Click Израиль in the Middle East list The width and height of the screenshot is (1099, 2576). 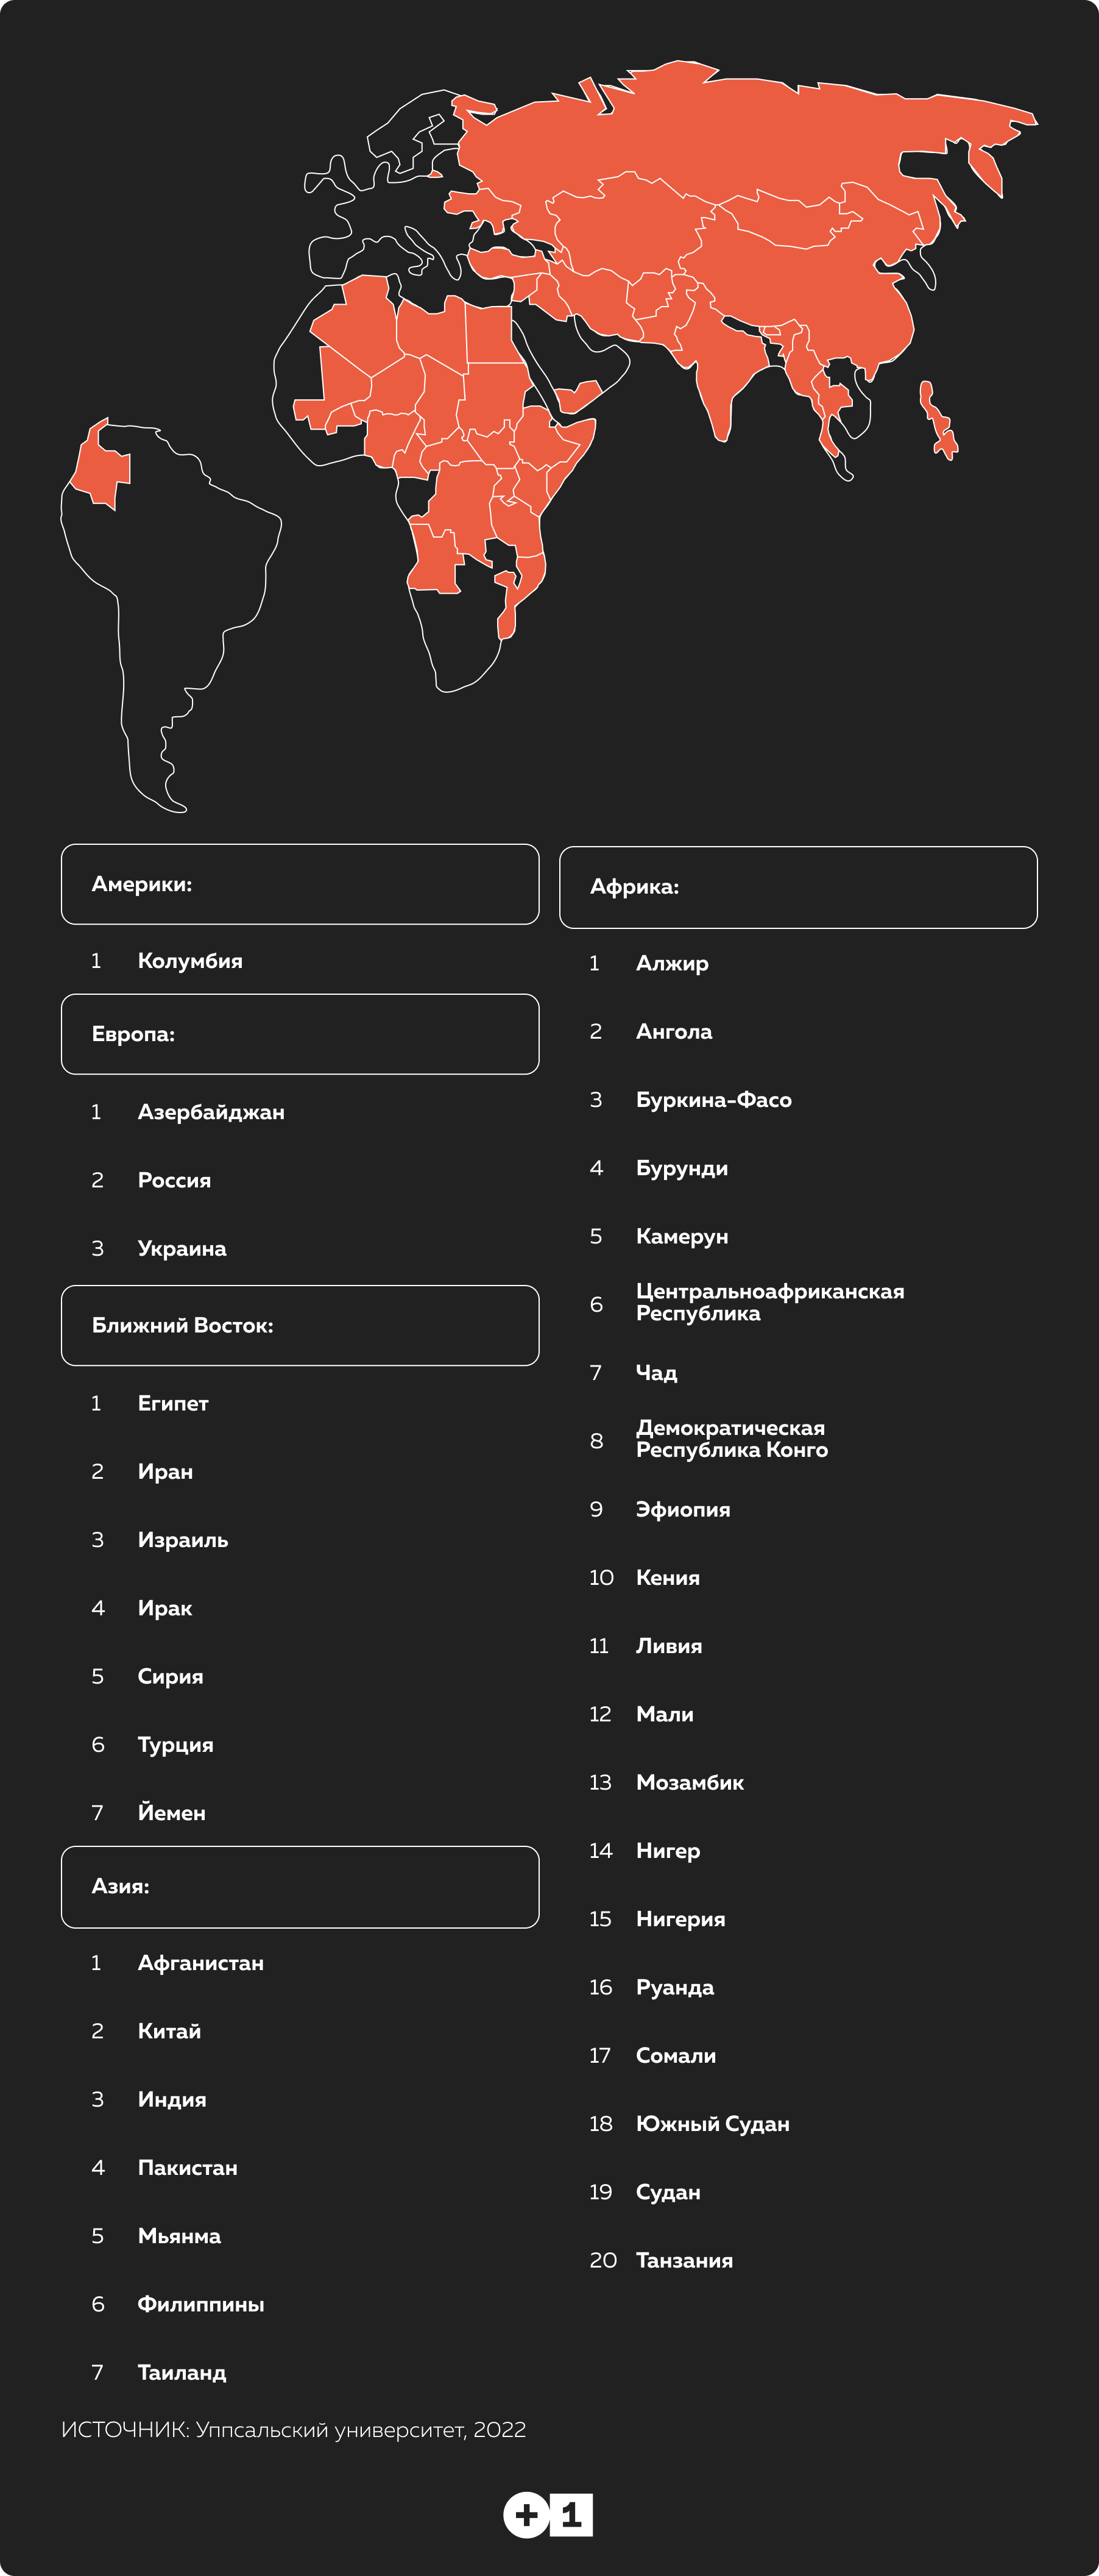[x=183, y=1540]
